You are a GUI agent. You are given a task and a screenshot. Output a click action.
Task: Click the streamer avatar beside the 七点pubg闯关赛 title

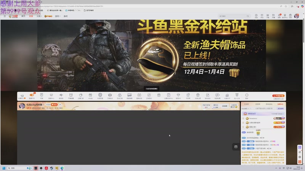tap(22, 106)
